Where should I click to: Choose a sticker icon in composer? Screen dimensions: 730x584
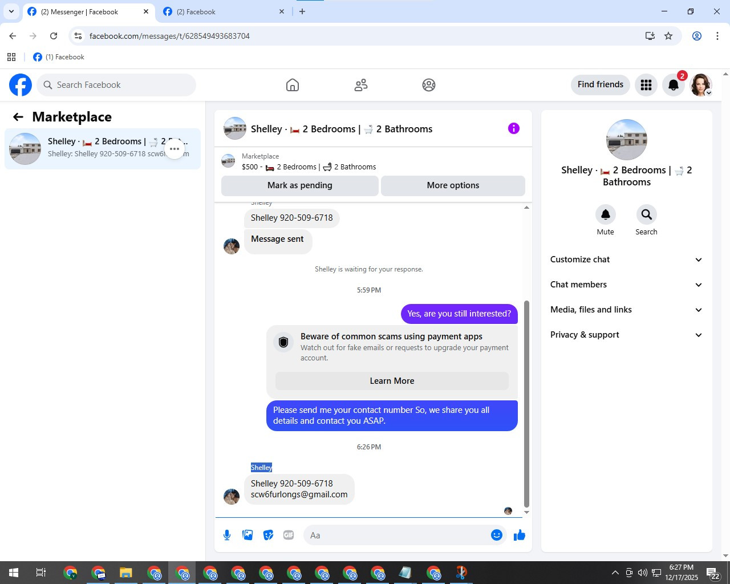(268, 535)
